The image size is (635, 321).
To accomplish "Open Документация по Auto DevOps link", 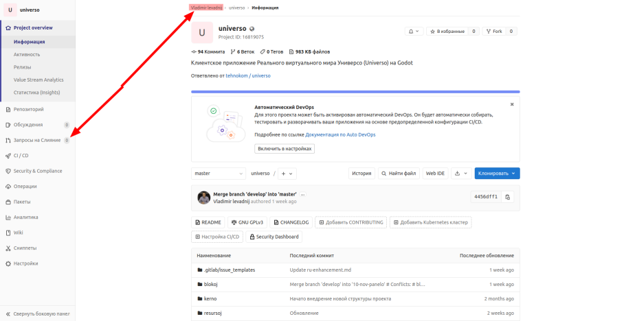I will tap(340, 134).
